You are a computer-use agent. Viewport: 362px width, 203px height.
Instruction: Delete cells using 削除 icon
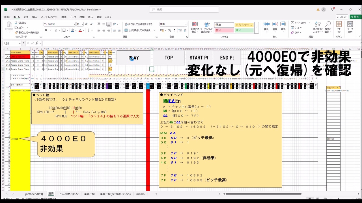[x=275, y=25]
